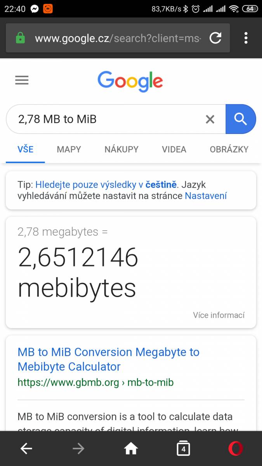Click Více informací below the conversion
Screen dimensions: 262x466
(x=219, y=315)
